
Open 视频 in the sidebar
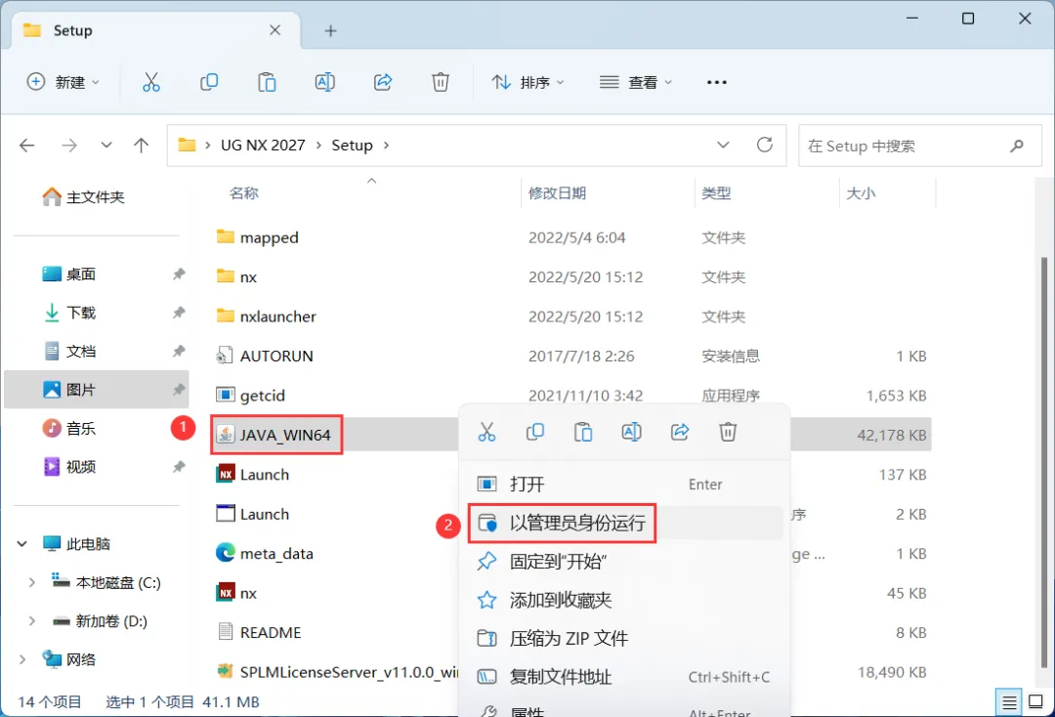[68, 467]
